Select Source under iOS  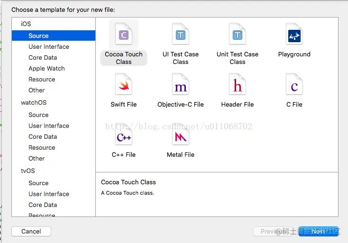[54, 36]
